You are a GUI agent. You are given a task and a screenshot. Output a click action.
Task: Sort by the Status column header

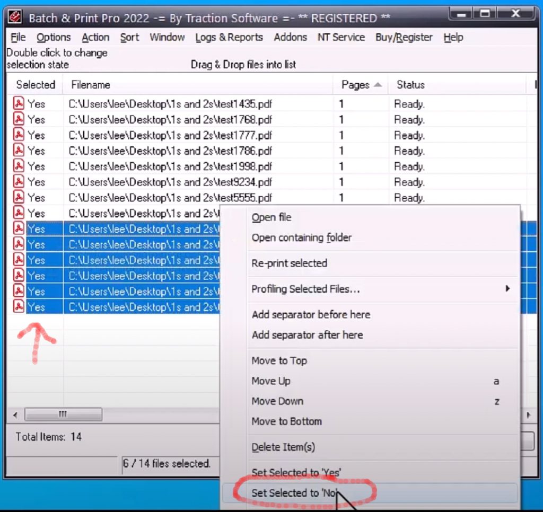[x=457, y=85]
